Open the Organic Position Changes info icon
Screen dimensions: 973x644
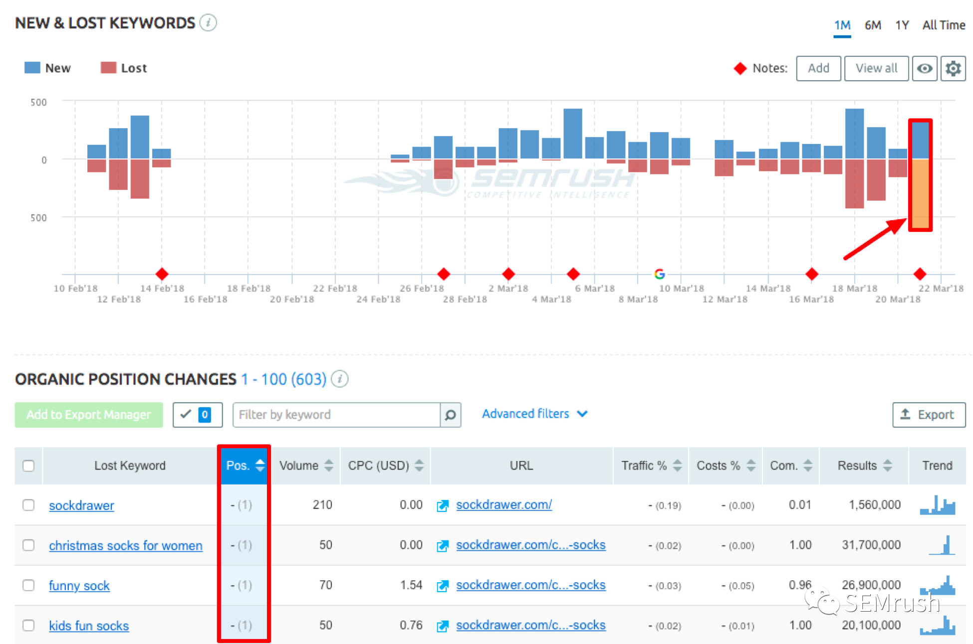click(x=340, y=379)
